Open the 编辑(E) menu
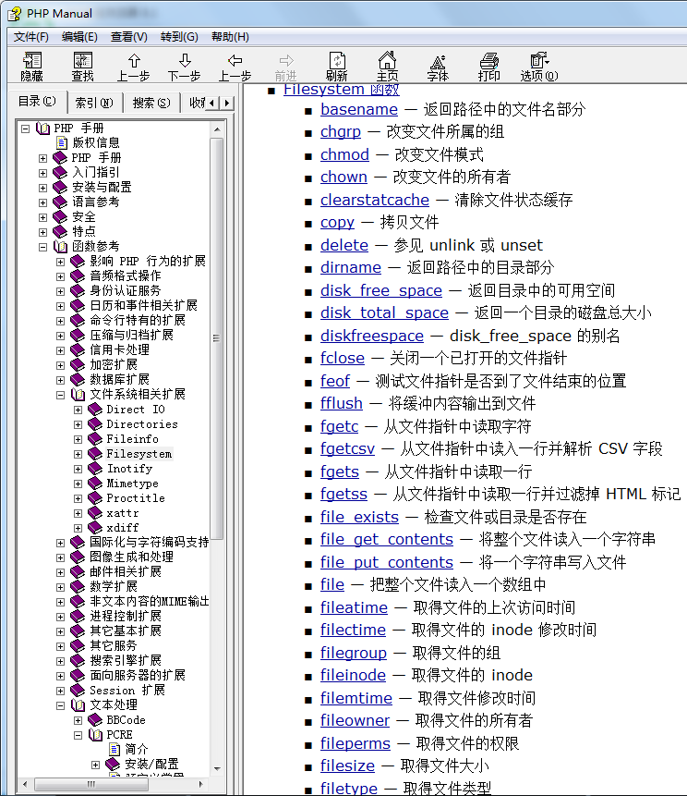This screenshot has width=687, height=796. [x=79, y=37]
